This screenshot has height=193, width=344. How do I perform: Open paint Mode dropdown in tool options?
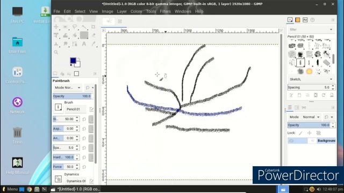67,87
